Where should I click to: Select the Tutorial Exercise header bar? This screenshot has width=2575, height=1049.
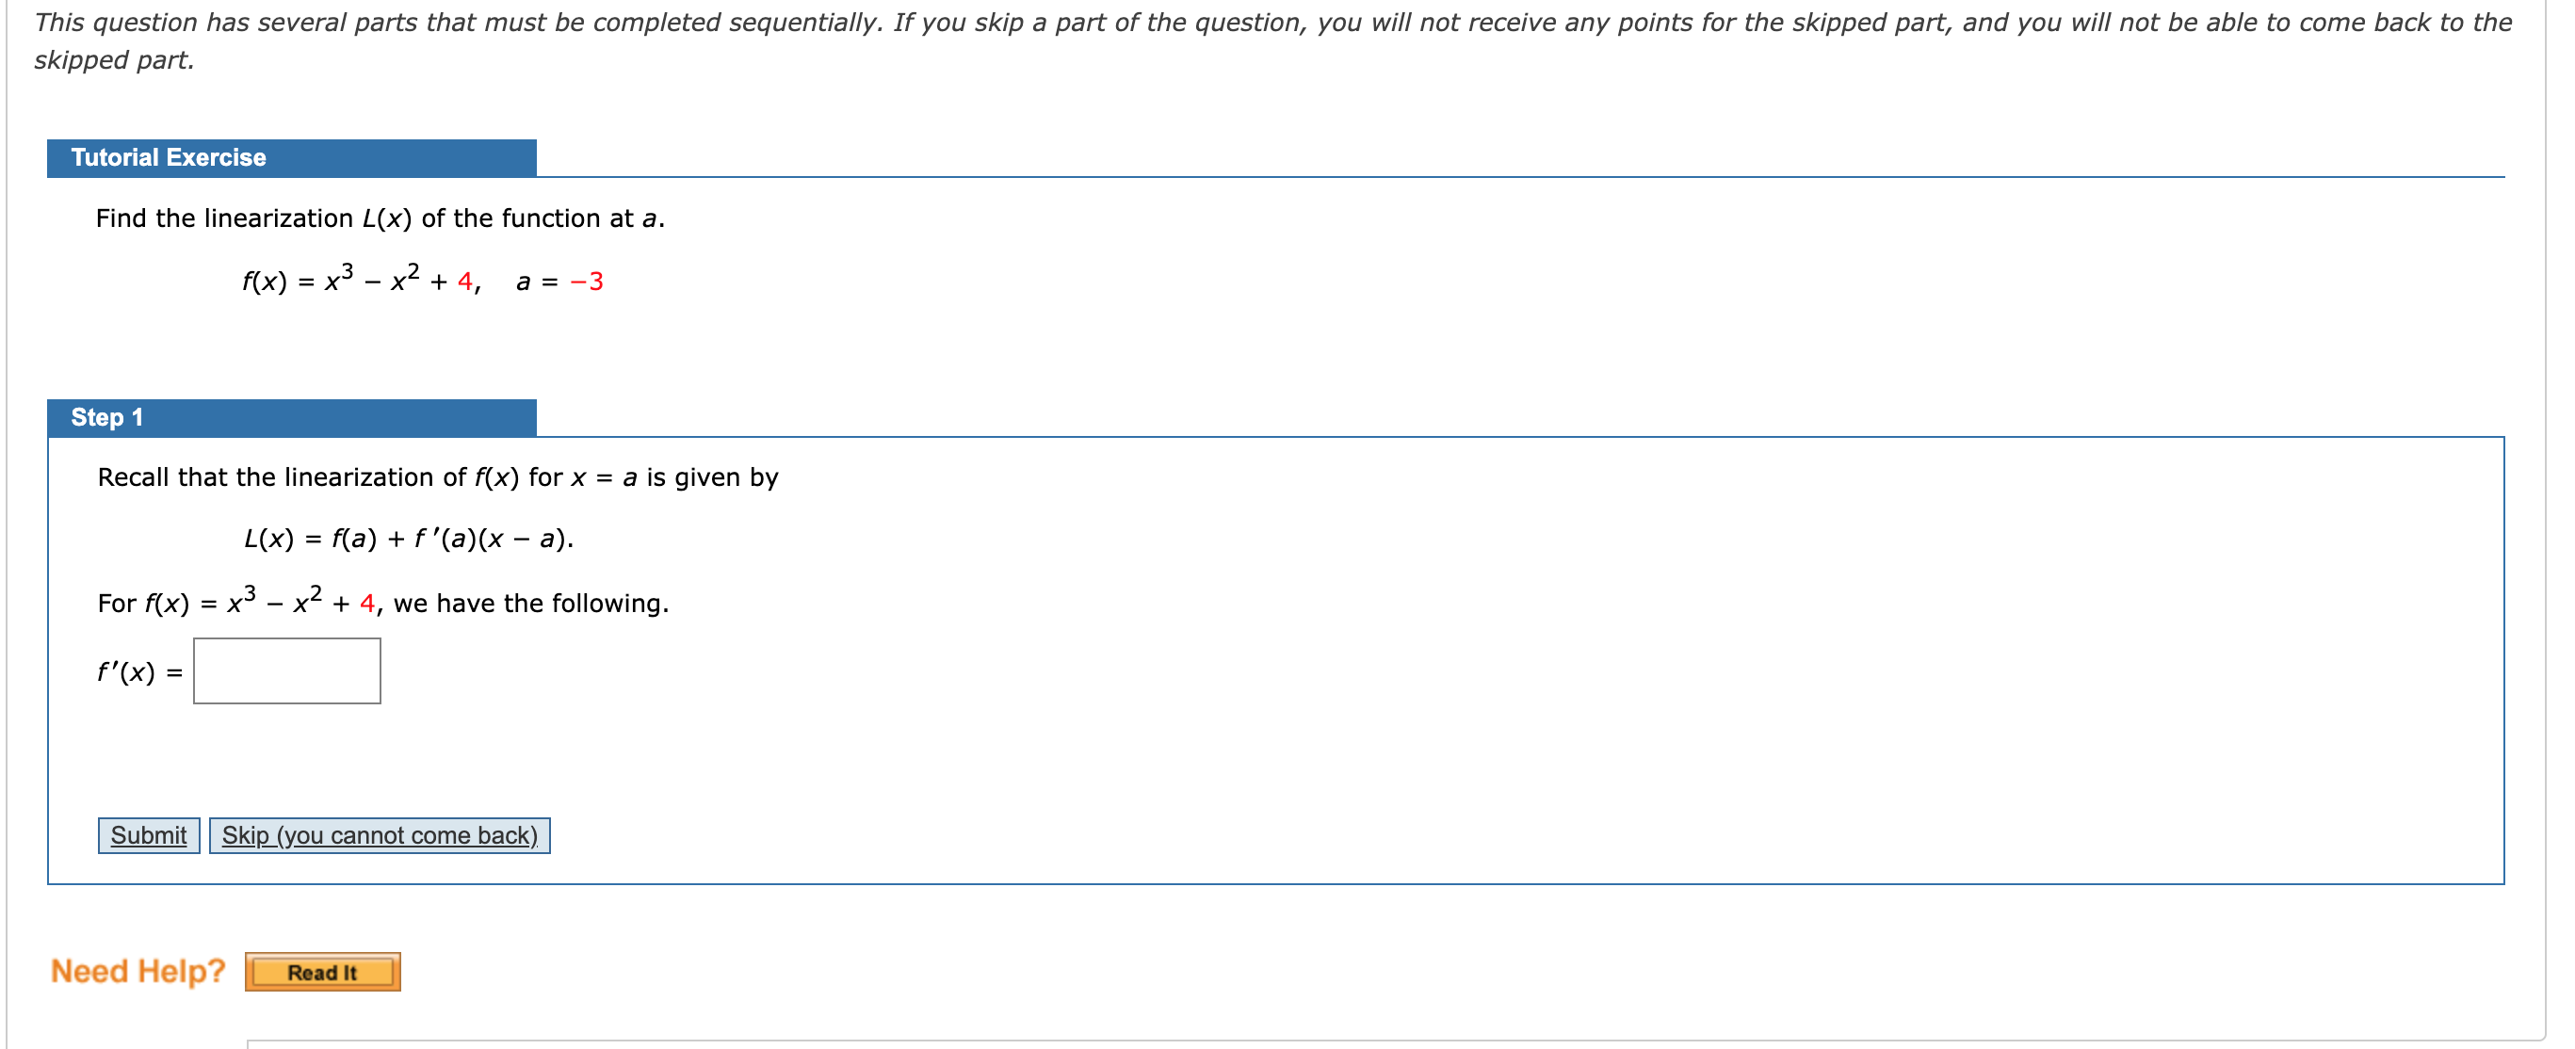click(170, 157)
